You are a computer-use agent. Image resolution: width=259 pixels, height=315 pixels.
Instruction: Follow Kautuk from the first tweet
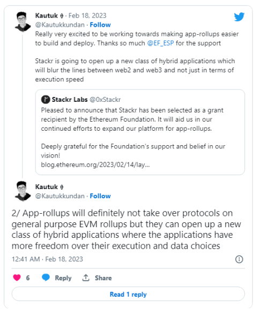[100, 25]
